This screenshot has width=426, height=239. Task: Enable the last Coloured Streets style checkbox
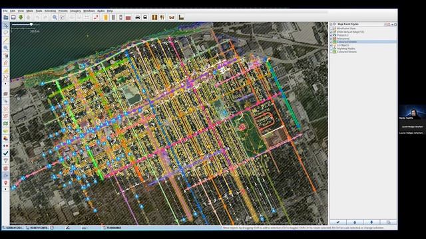coord(331,52)
